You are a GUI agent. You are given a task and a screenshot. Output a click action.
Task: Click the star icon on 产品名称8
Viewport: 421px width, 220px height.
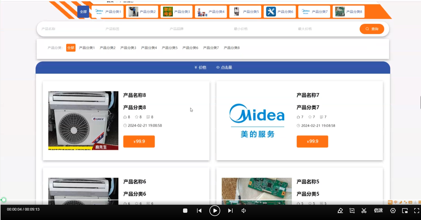click(136, 117)
